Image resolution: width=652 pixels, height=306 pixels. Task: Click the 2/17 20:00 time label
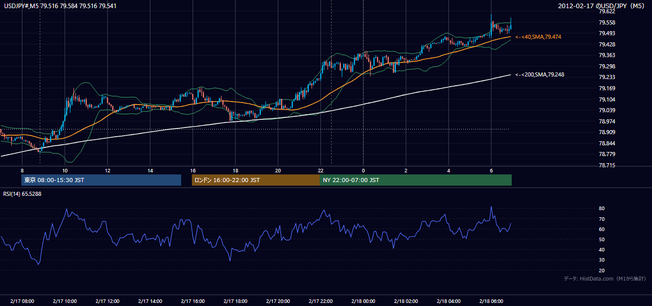tap(278, 301)
